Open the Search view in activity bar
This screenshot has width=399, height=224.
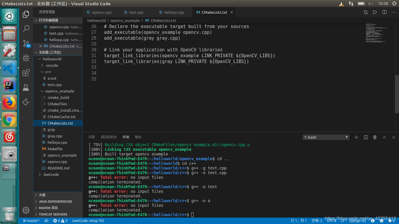(26, 29)
